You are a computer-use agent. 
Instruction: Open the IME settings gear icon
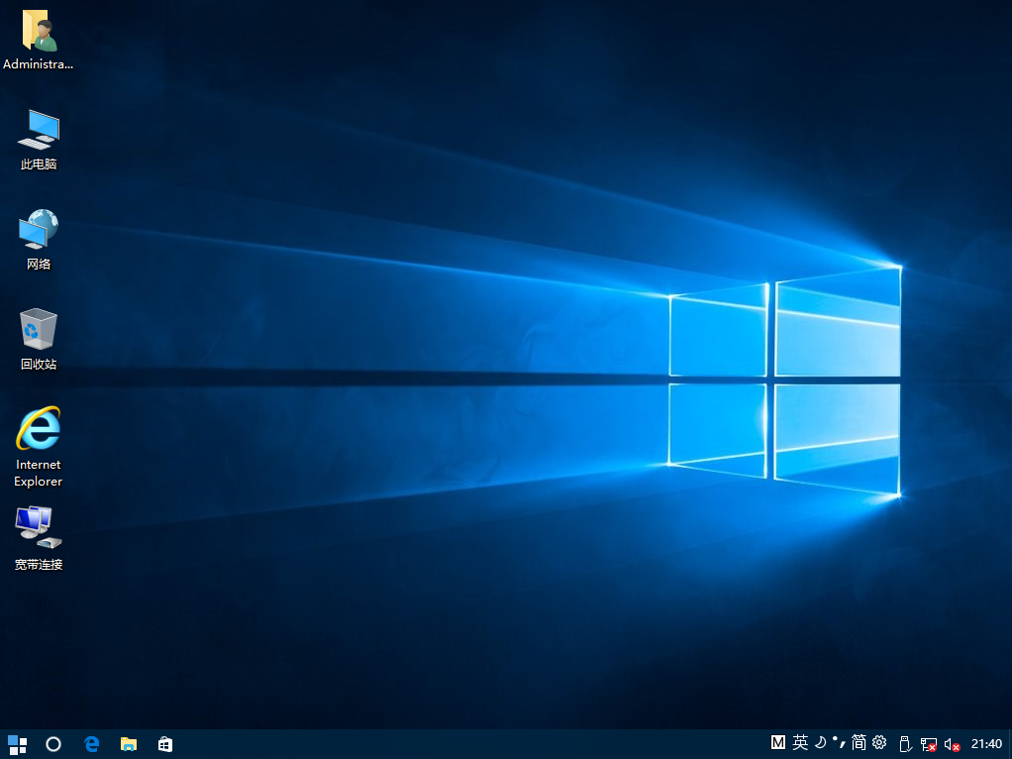pos(879,743)
